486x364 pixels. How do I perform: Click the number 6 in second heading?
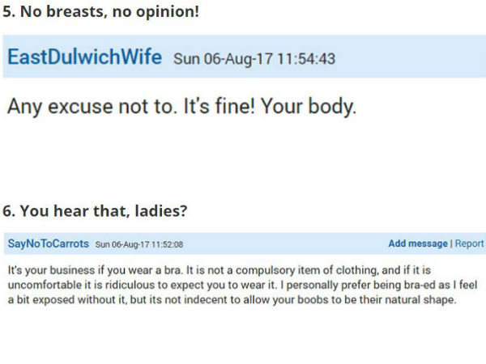click(x=6, y=211)
